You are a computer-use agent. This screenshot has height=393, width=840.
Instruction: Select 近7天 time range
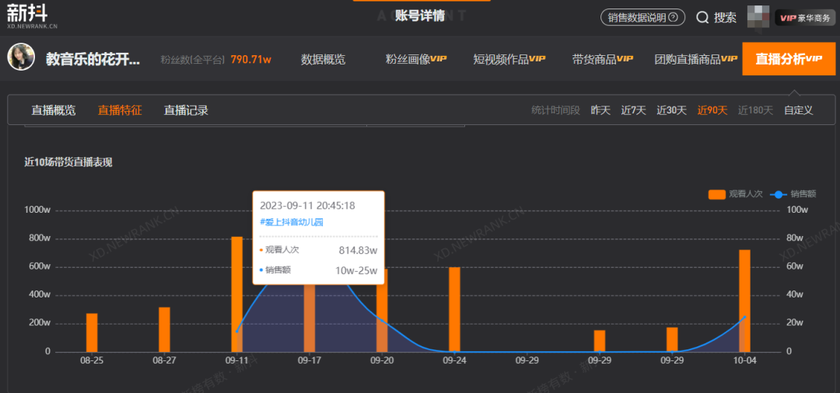(633, 110)
